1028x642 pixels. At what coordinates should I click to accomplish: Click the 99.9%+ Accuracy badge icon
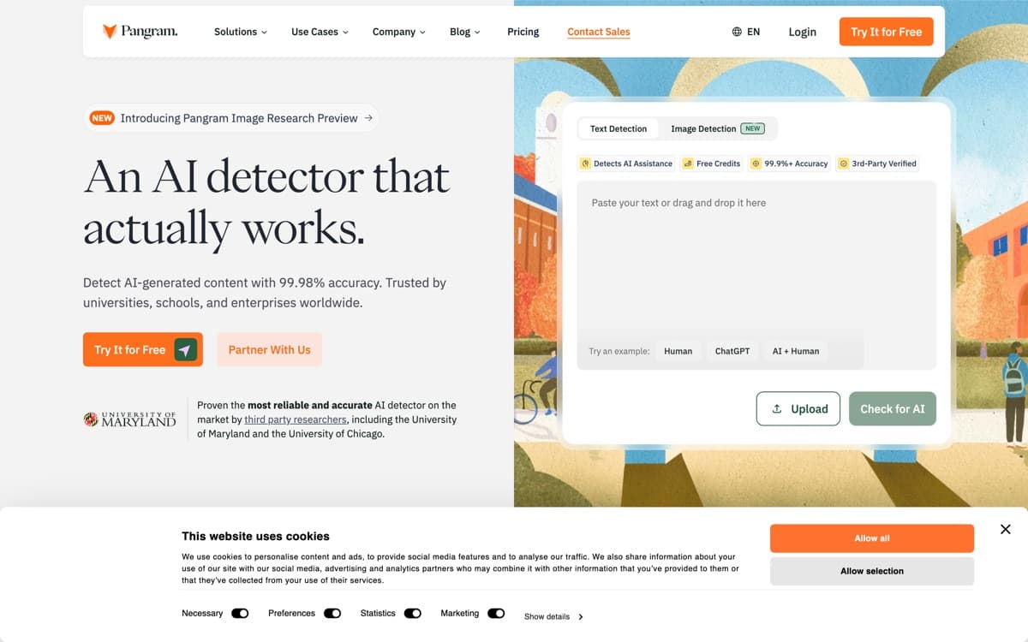coord(756,163)
